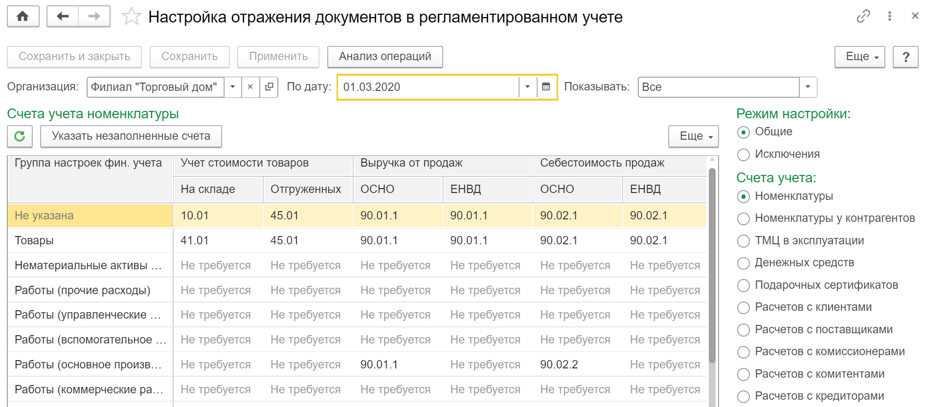Click cell 41.01 in Товары row
This screenshot has width=925, height=407.
pyautogui.click(x=218, y=240)
